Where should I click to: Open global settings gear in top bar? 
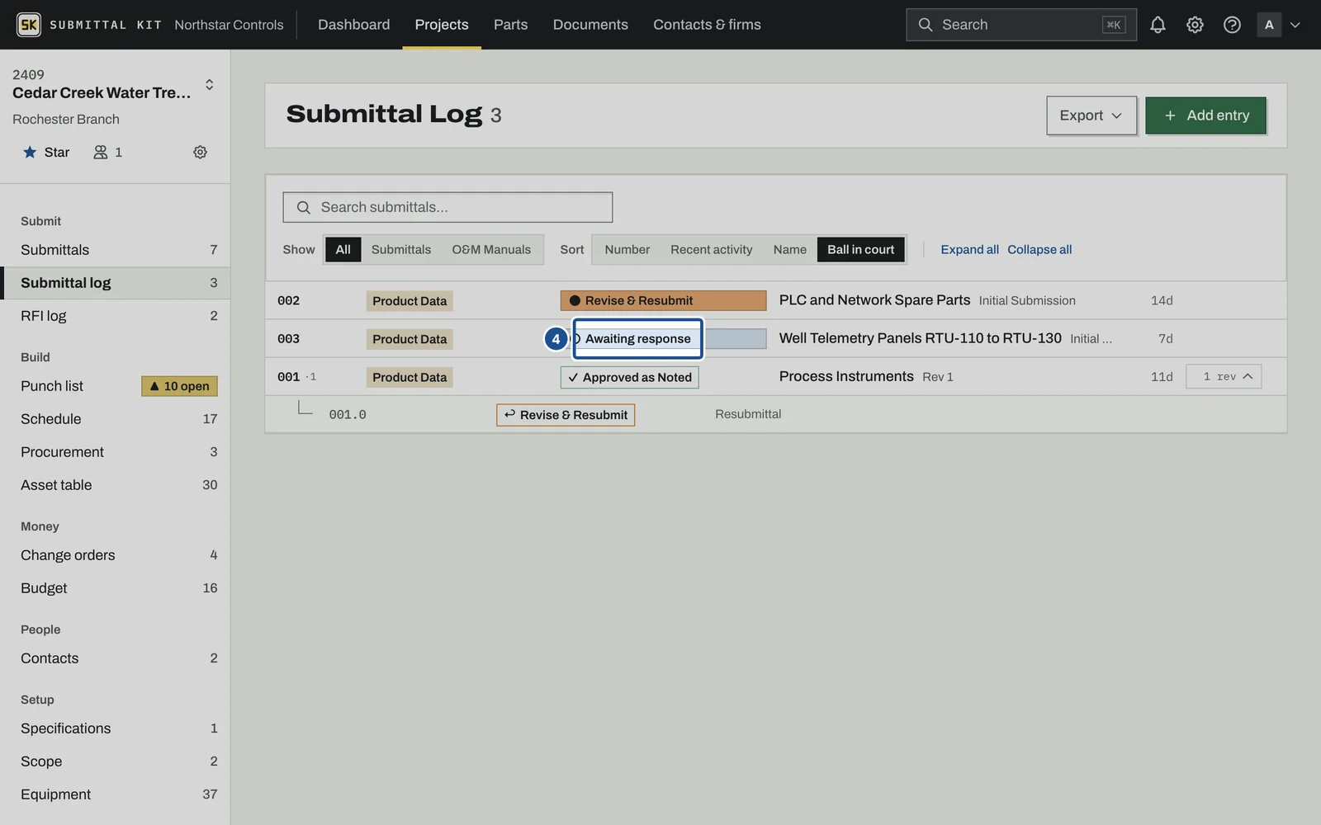[1195, 25]
